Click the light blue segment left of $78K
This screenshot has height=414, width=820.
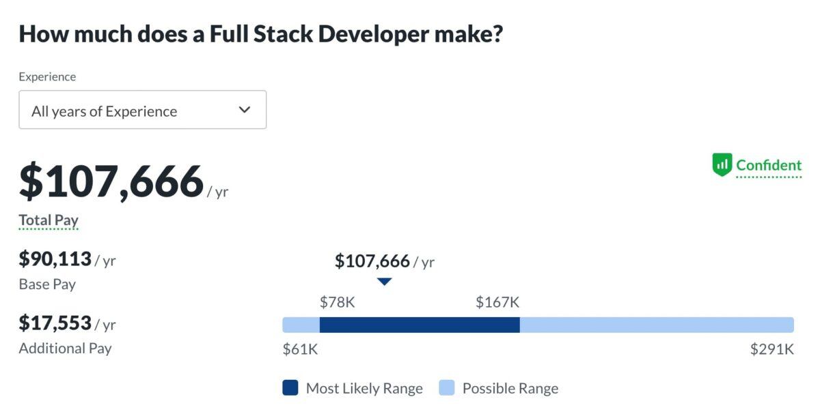[301, 325]
